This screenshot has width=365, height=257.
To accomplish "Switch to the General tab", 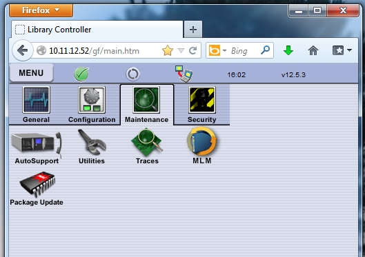I will [x=36, y=105].
